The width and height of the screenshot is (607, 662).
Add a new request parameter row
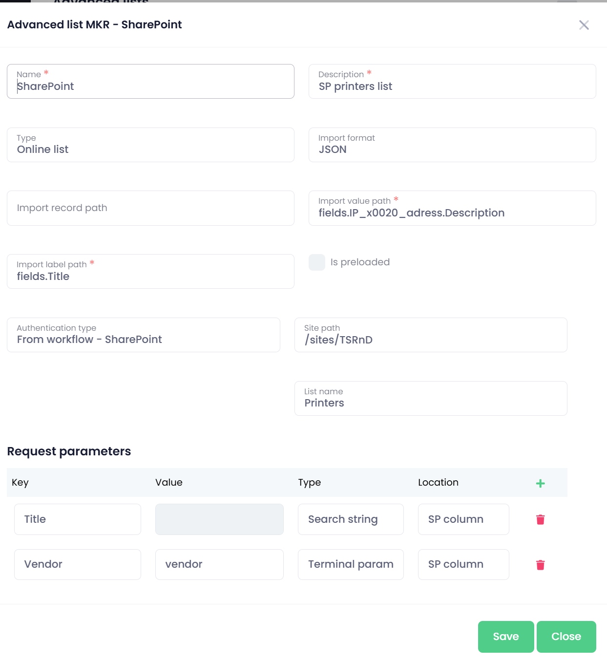pyautogui.click(x=540, y=483)
